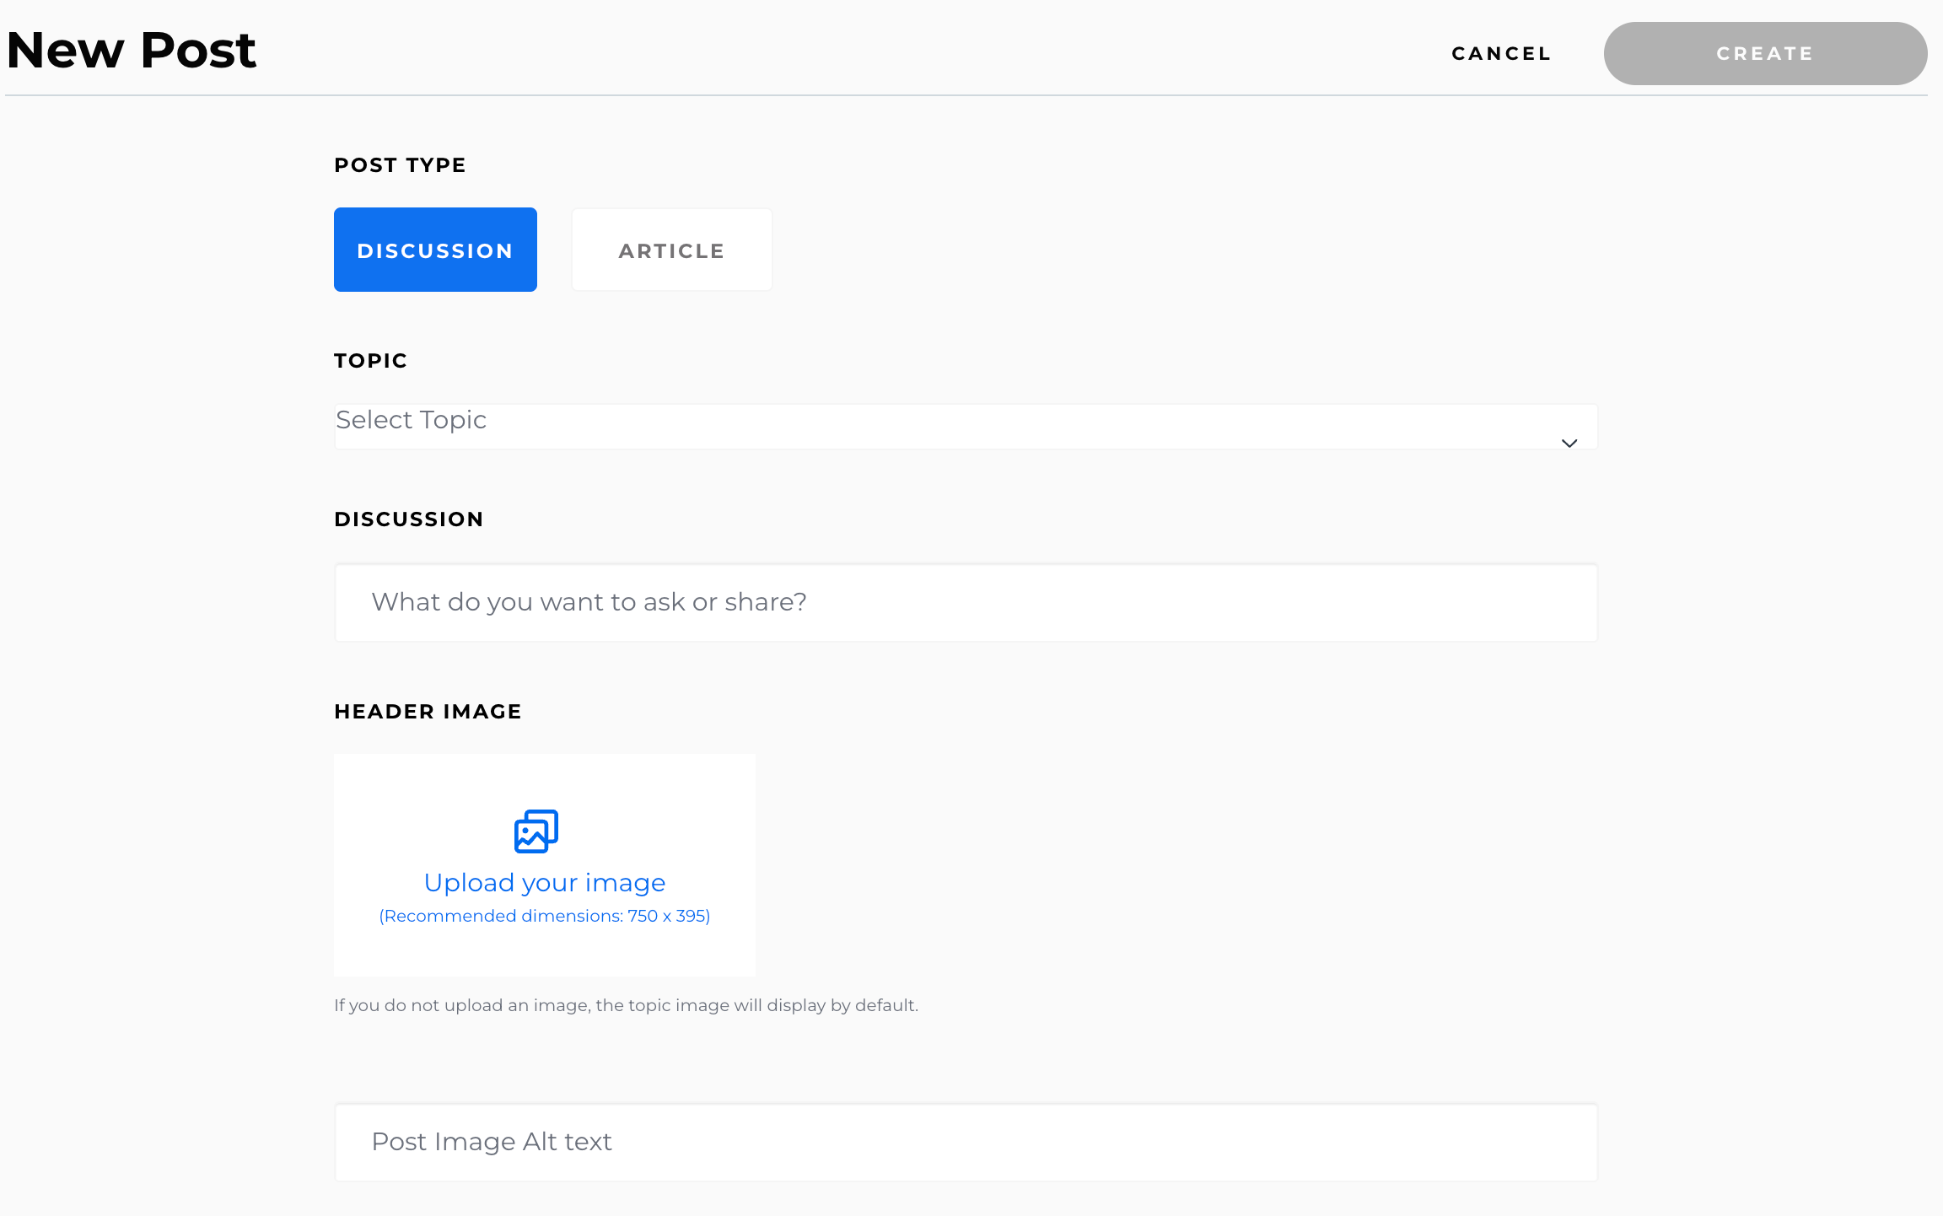Screen dimensions: 1943x1216
Task: Click the recommended dimensions text
Action: tap(545, 916)
